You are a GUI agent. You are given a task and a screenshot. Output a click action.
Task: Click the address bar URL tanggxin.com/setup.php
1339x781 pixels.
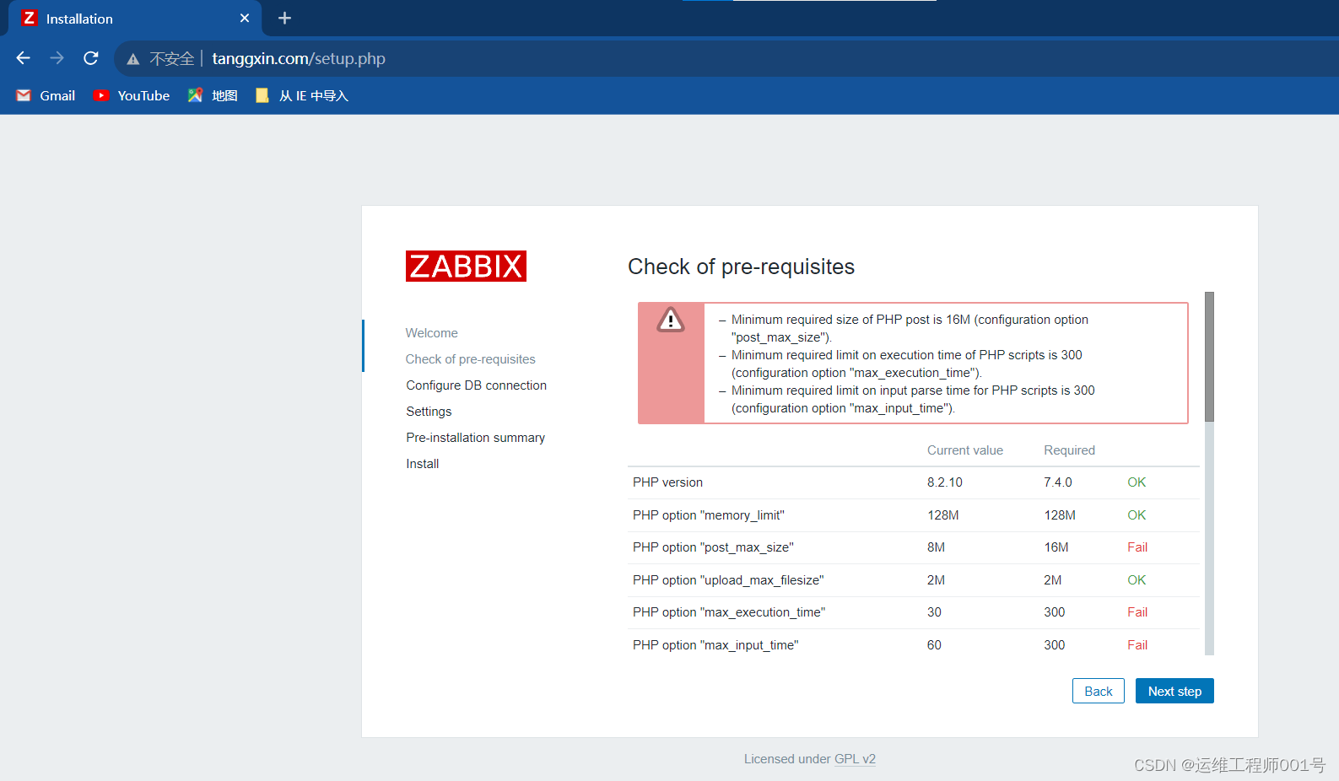(299, 58)
